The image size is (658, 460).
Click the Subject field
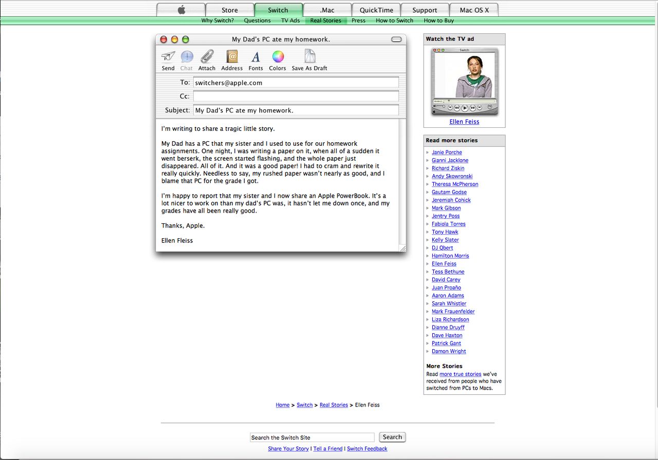[296, 110]
